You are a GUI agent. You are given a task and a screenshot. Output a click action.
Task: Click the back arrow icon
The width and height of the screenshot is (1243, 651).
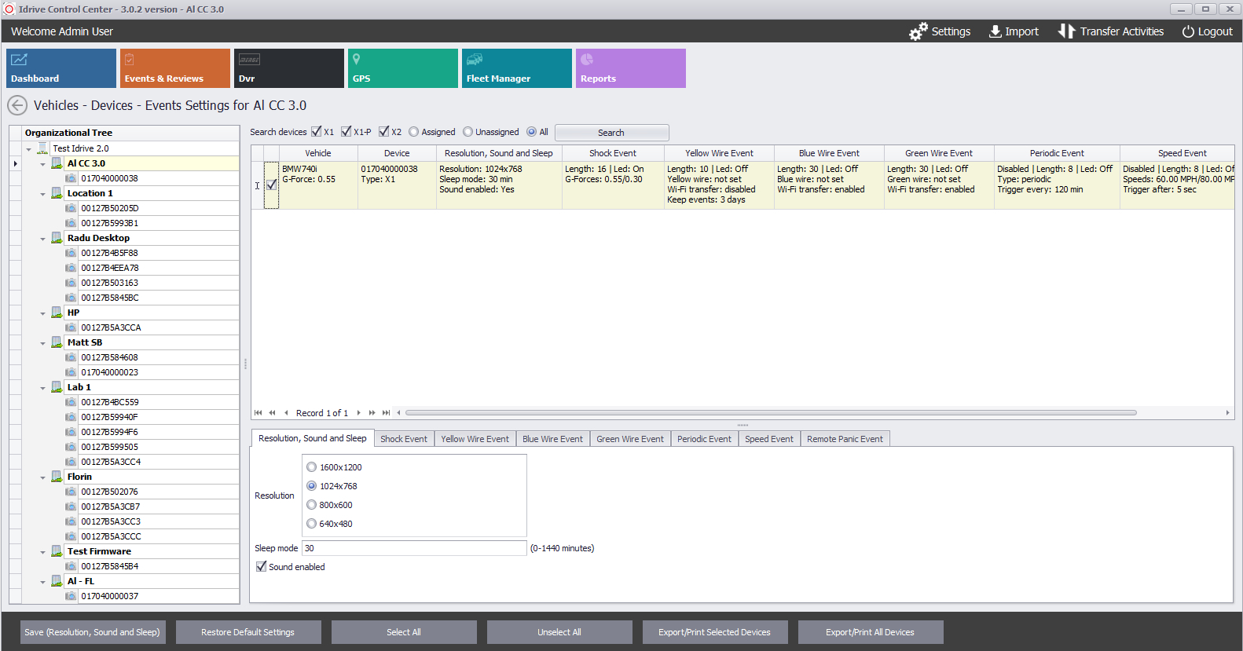pyautogui.click(x=17, y=106)
